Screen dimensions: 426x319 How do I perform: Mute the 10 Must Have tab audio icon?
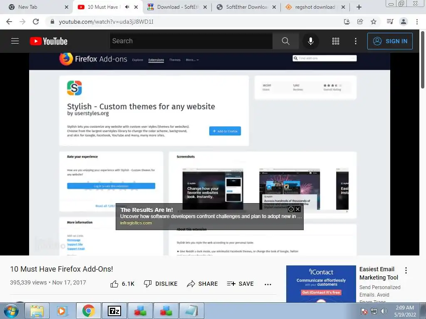tap(127, 7)
